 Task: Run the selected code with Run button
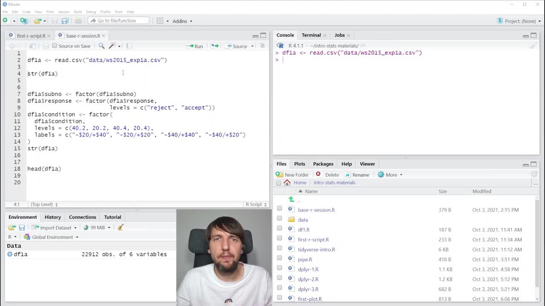coord(195,46)
